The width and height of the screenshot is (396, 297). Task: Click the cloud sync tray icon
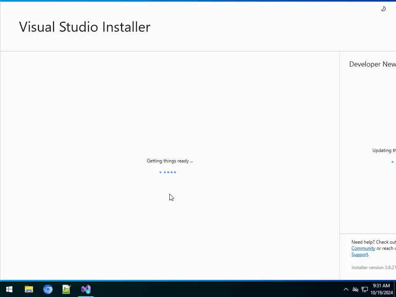(355, 289)
